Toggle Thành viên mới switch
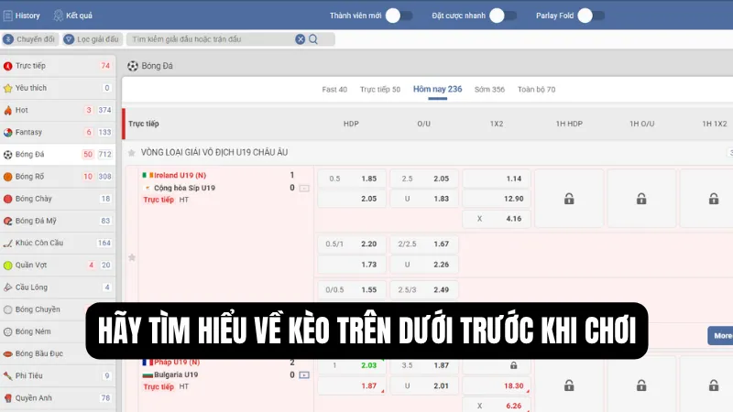This screenshot has width=733, height=412. click(399, 16)
